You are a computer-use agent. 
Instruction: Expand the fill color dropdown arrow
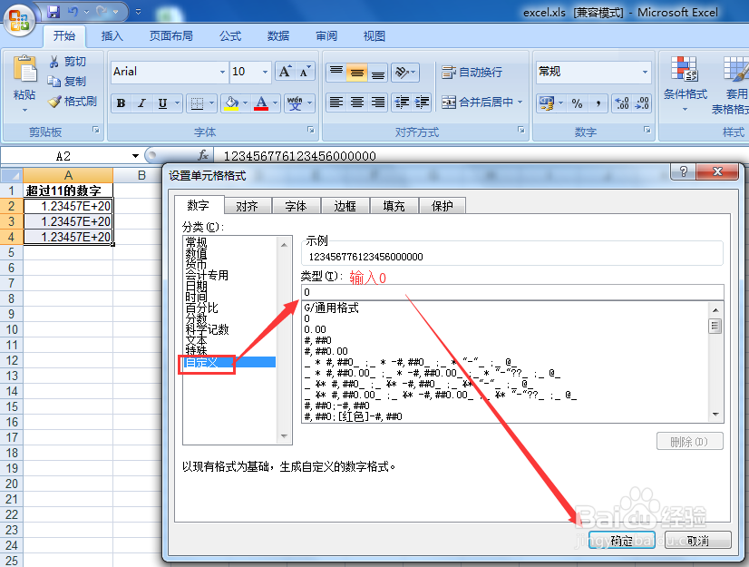click(245, 103)
